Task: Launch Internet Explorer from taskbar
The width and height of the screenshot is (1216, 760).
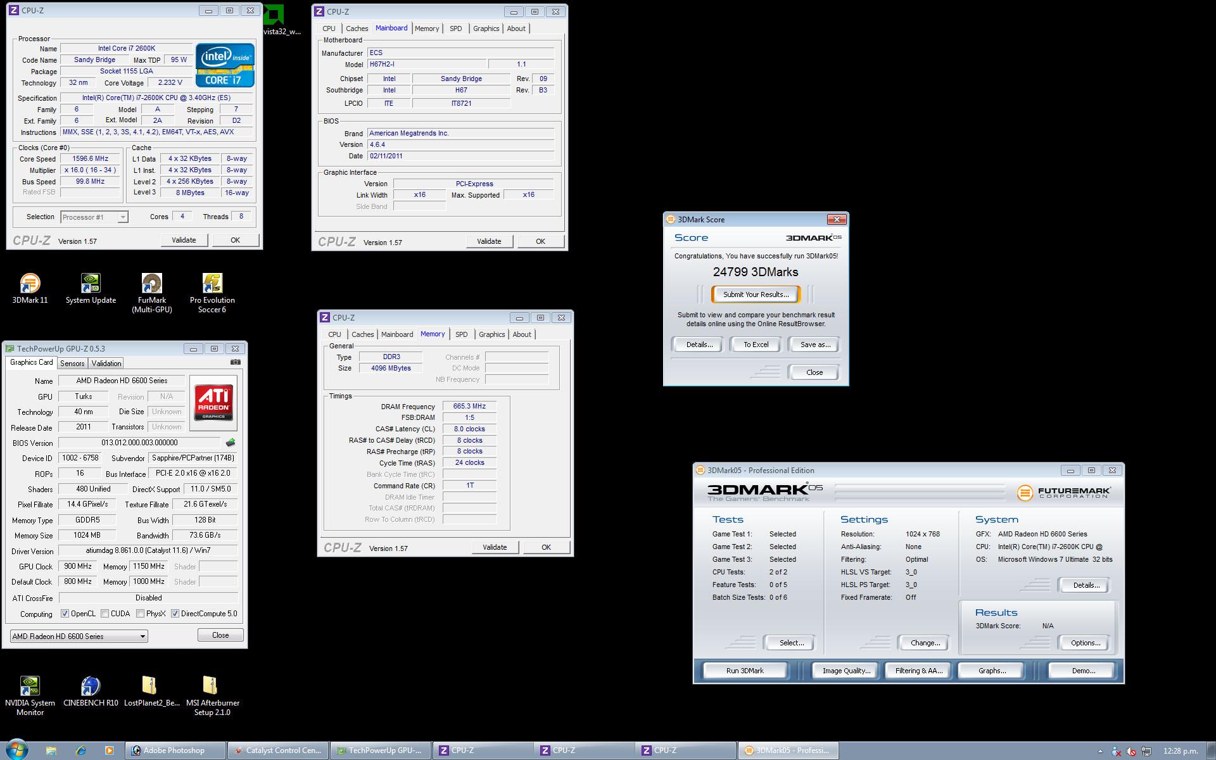Action: 80,750
